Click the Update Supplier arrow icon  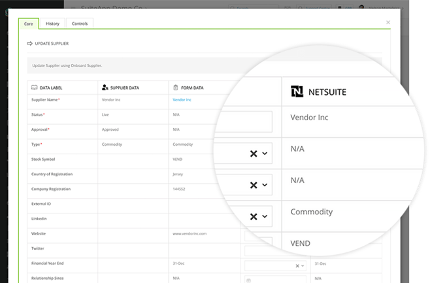click(x=29, y=44)
